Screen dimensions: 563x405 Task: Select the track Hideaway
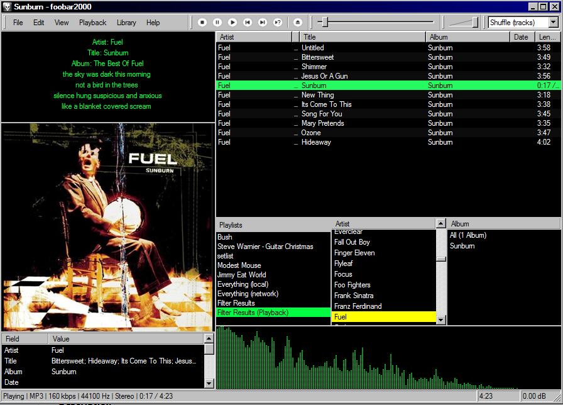click(x=388, y=142)
